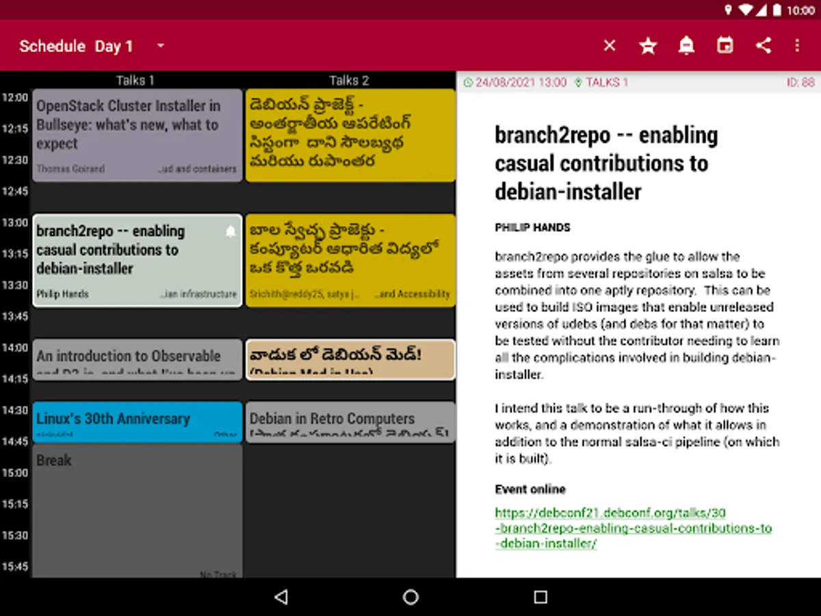The height and width of the screenshot is (616, 821).
Task: Tap the Schedule title
Action: coord(53,47)
